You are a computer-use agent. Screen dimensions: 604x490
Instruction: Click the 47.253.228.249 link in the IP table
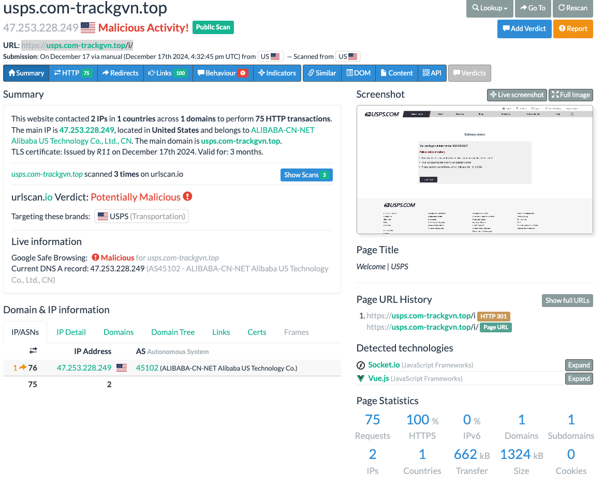(x=84, y=367)
